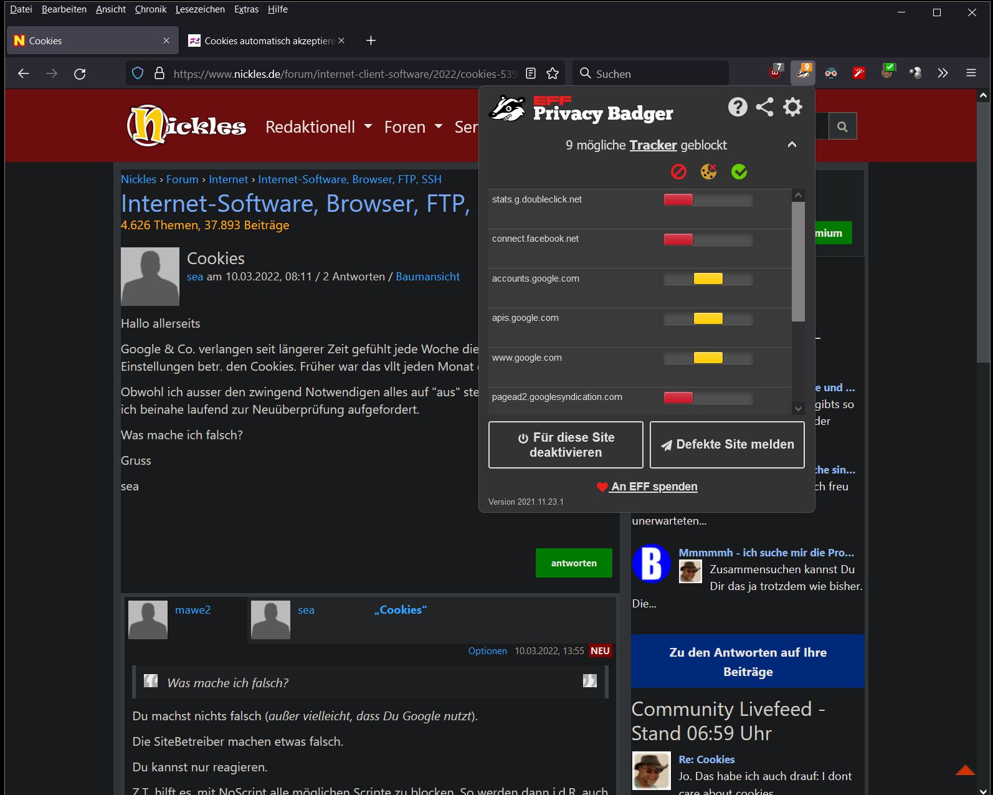Image resolution: width=993 pixels, height=795 pixels.
Task: Click 'An EFF spenden' link
Action: click(647, 487)
